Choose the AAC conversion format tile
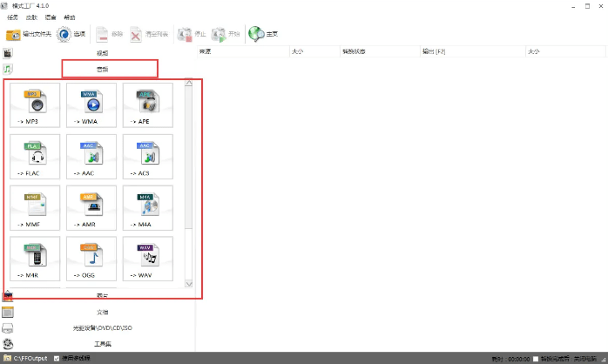Image resolution: width=608 pixels, height=364 pixels. (91, 157)
